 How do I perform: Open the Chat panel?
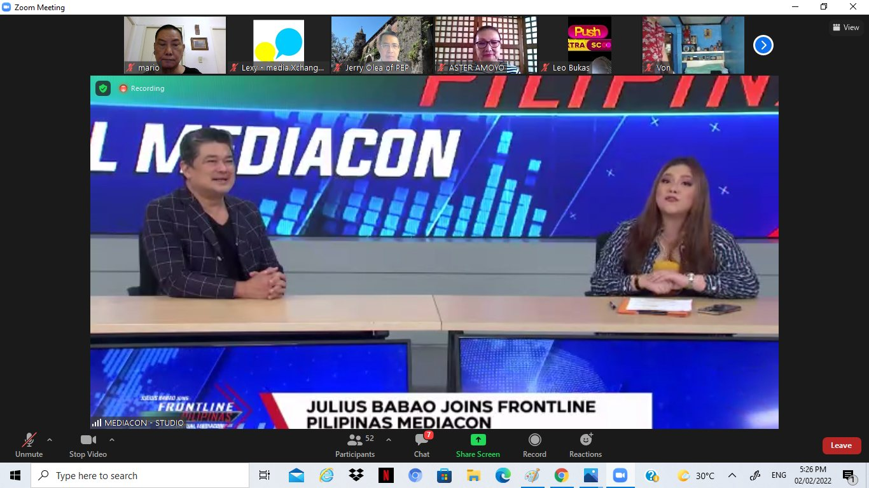[x=422, y=445]
